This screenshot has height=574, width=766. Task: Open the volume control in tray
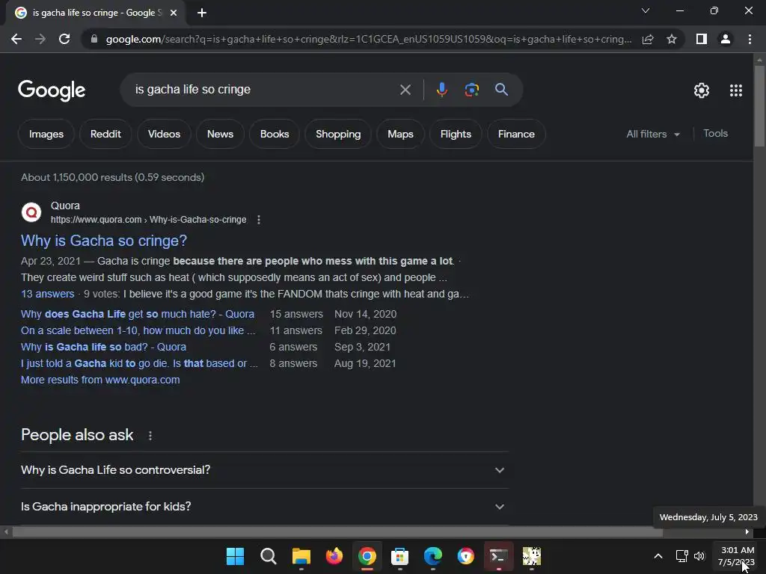tap(699, 556)
